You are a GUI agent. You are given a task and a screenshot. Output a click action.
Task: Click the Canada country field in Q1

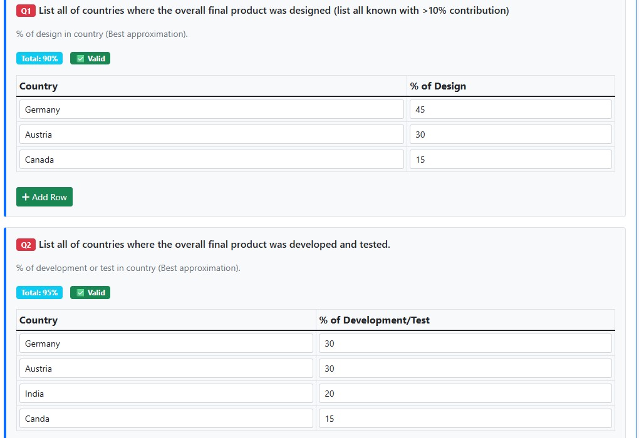click(x=211, y=160)
